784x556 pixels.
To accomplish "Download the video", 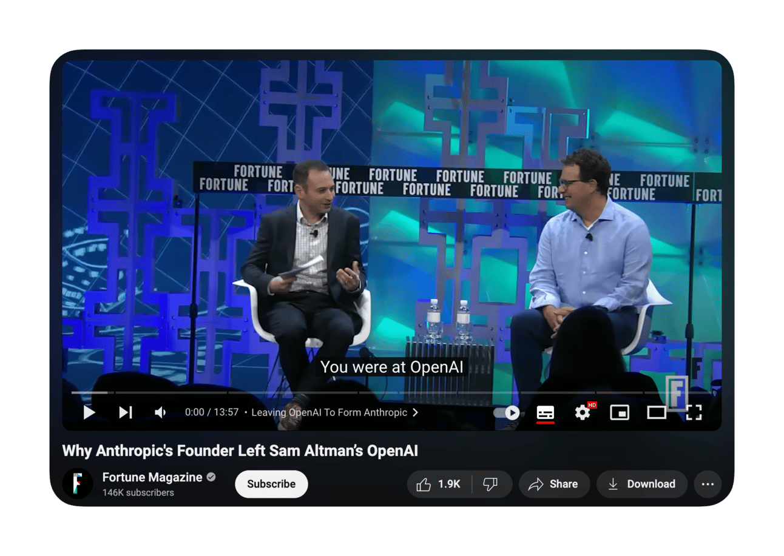I will (642, 484).
